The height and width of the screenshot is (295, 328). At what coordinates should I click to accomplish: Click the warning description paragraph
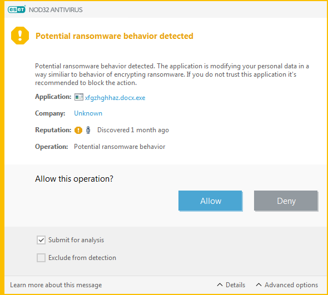coord(172,74)
